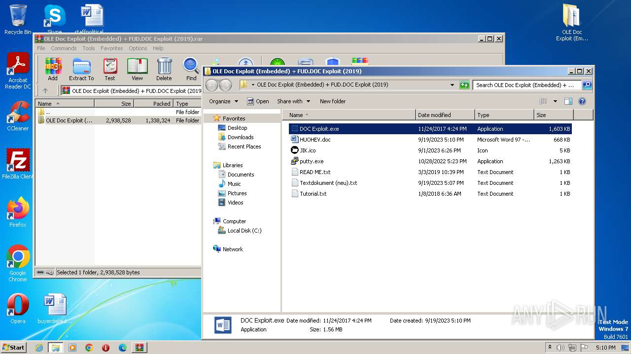Toggle the Explorer preview pane icon
The image size is (631, 354).
[x=568, y=101]
